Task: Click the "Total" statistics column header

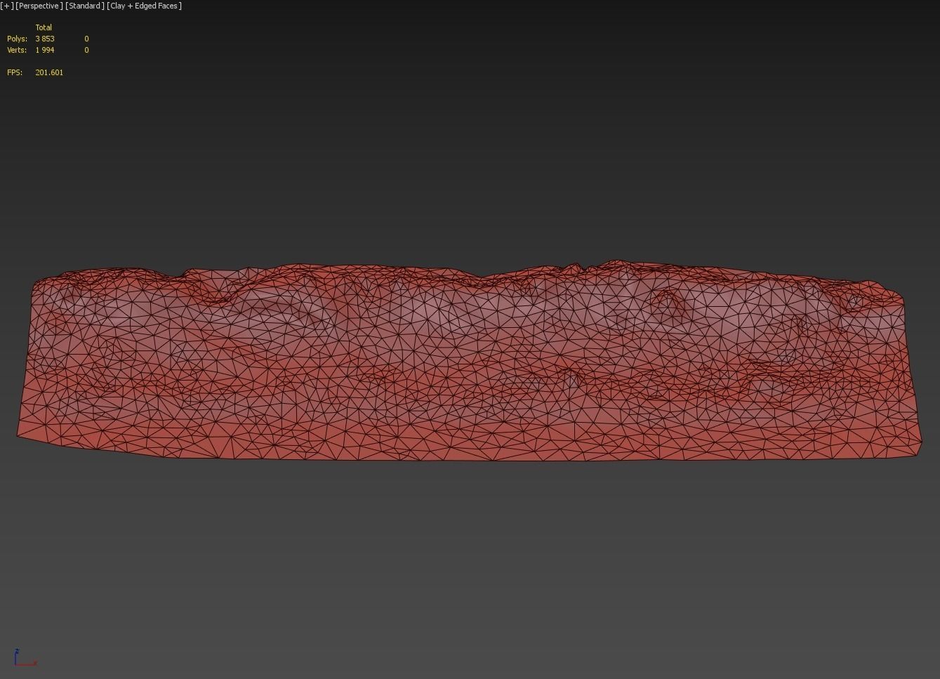Action: [x=44, y=27]
